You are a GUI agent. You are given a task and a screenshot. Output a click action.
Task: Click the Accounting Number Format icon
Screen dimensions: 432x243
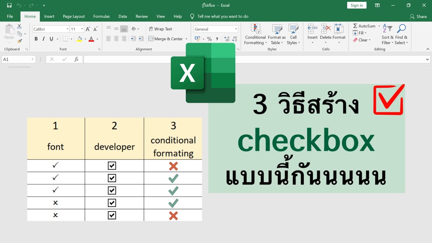coord(197,39)
